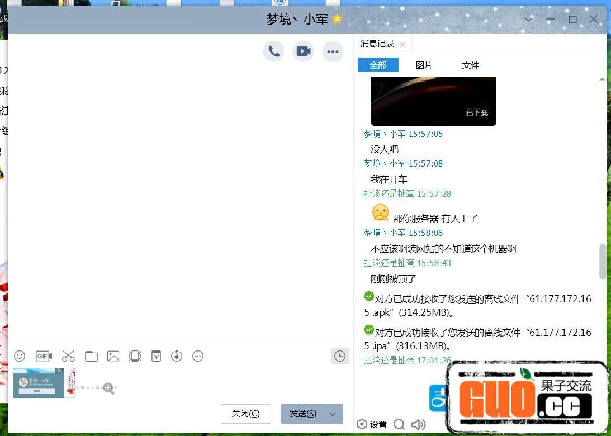Open the emoji picker
The height and width of the screenshot is (436, 611).
point(20,356)
